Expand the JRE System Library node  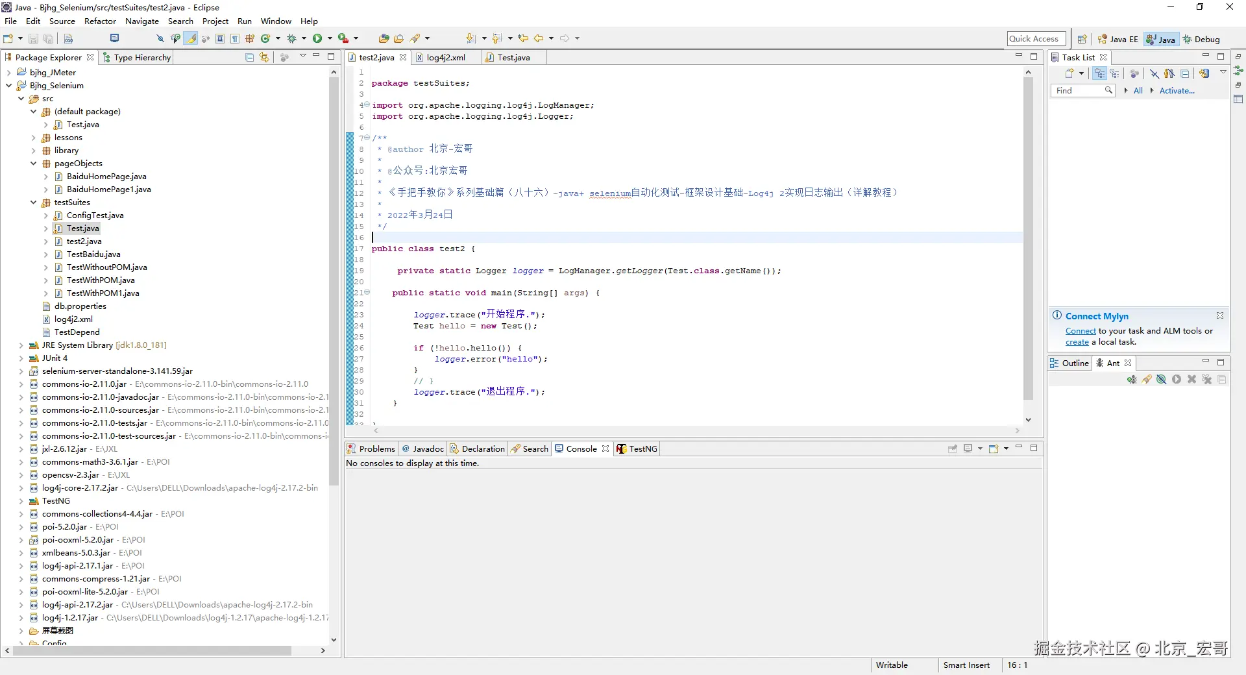pos(21,345)
